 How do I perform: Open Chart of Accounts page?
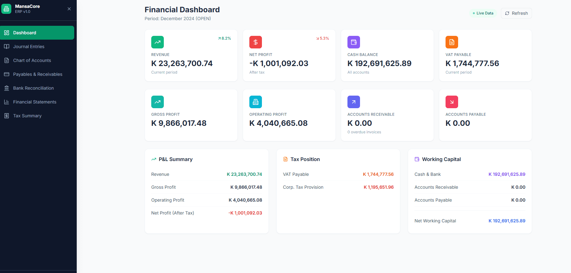point(37,60)
